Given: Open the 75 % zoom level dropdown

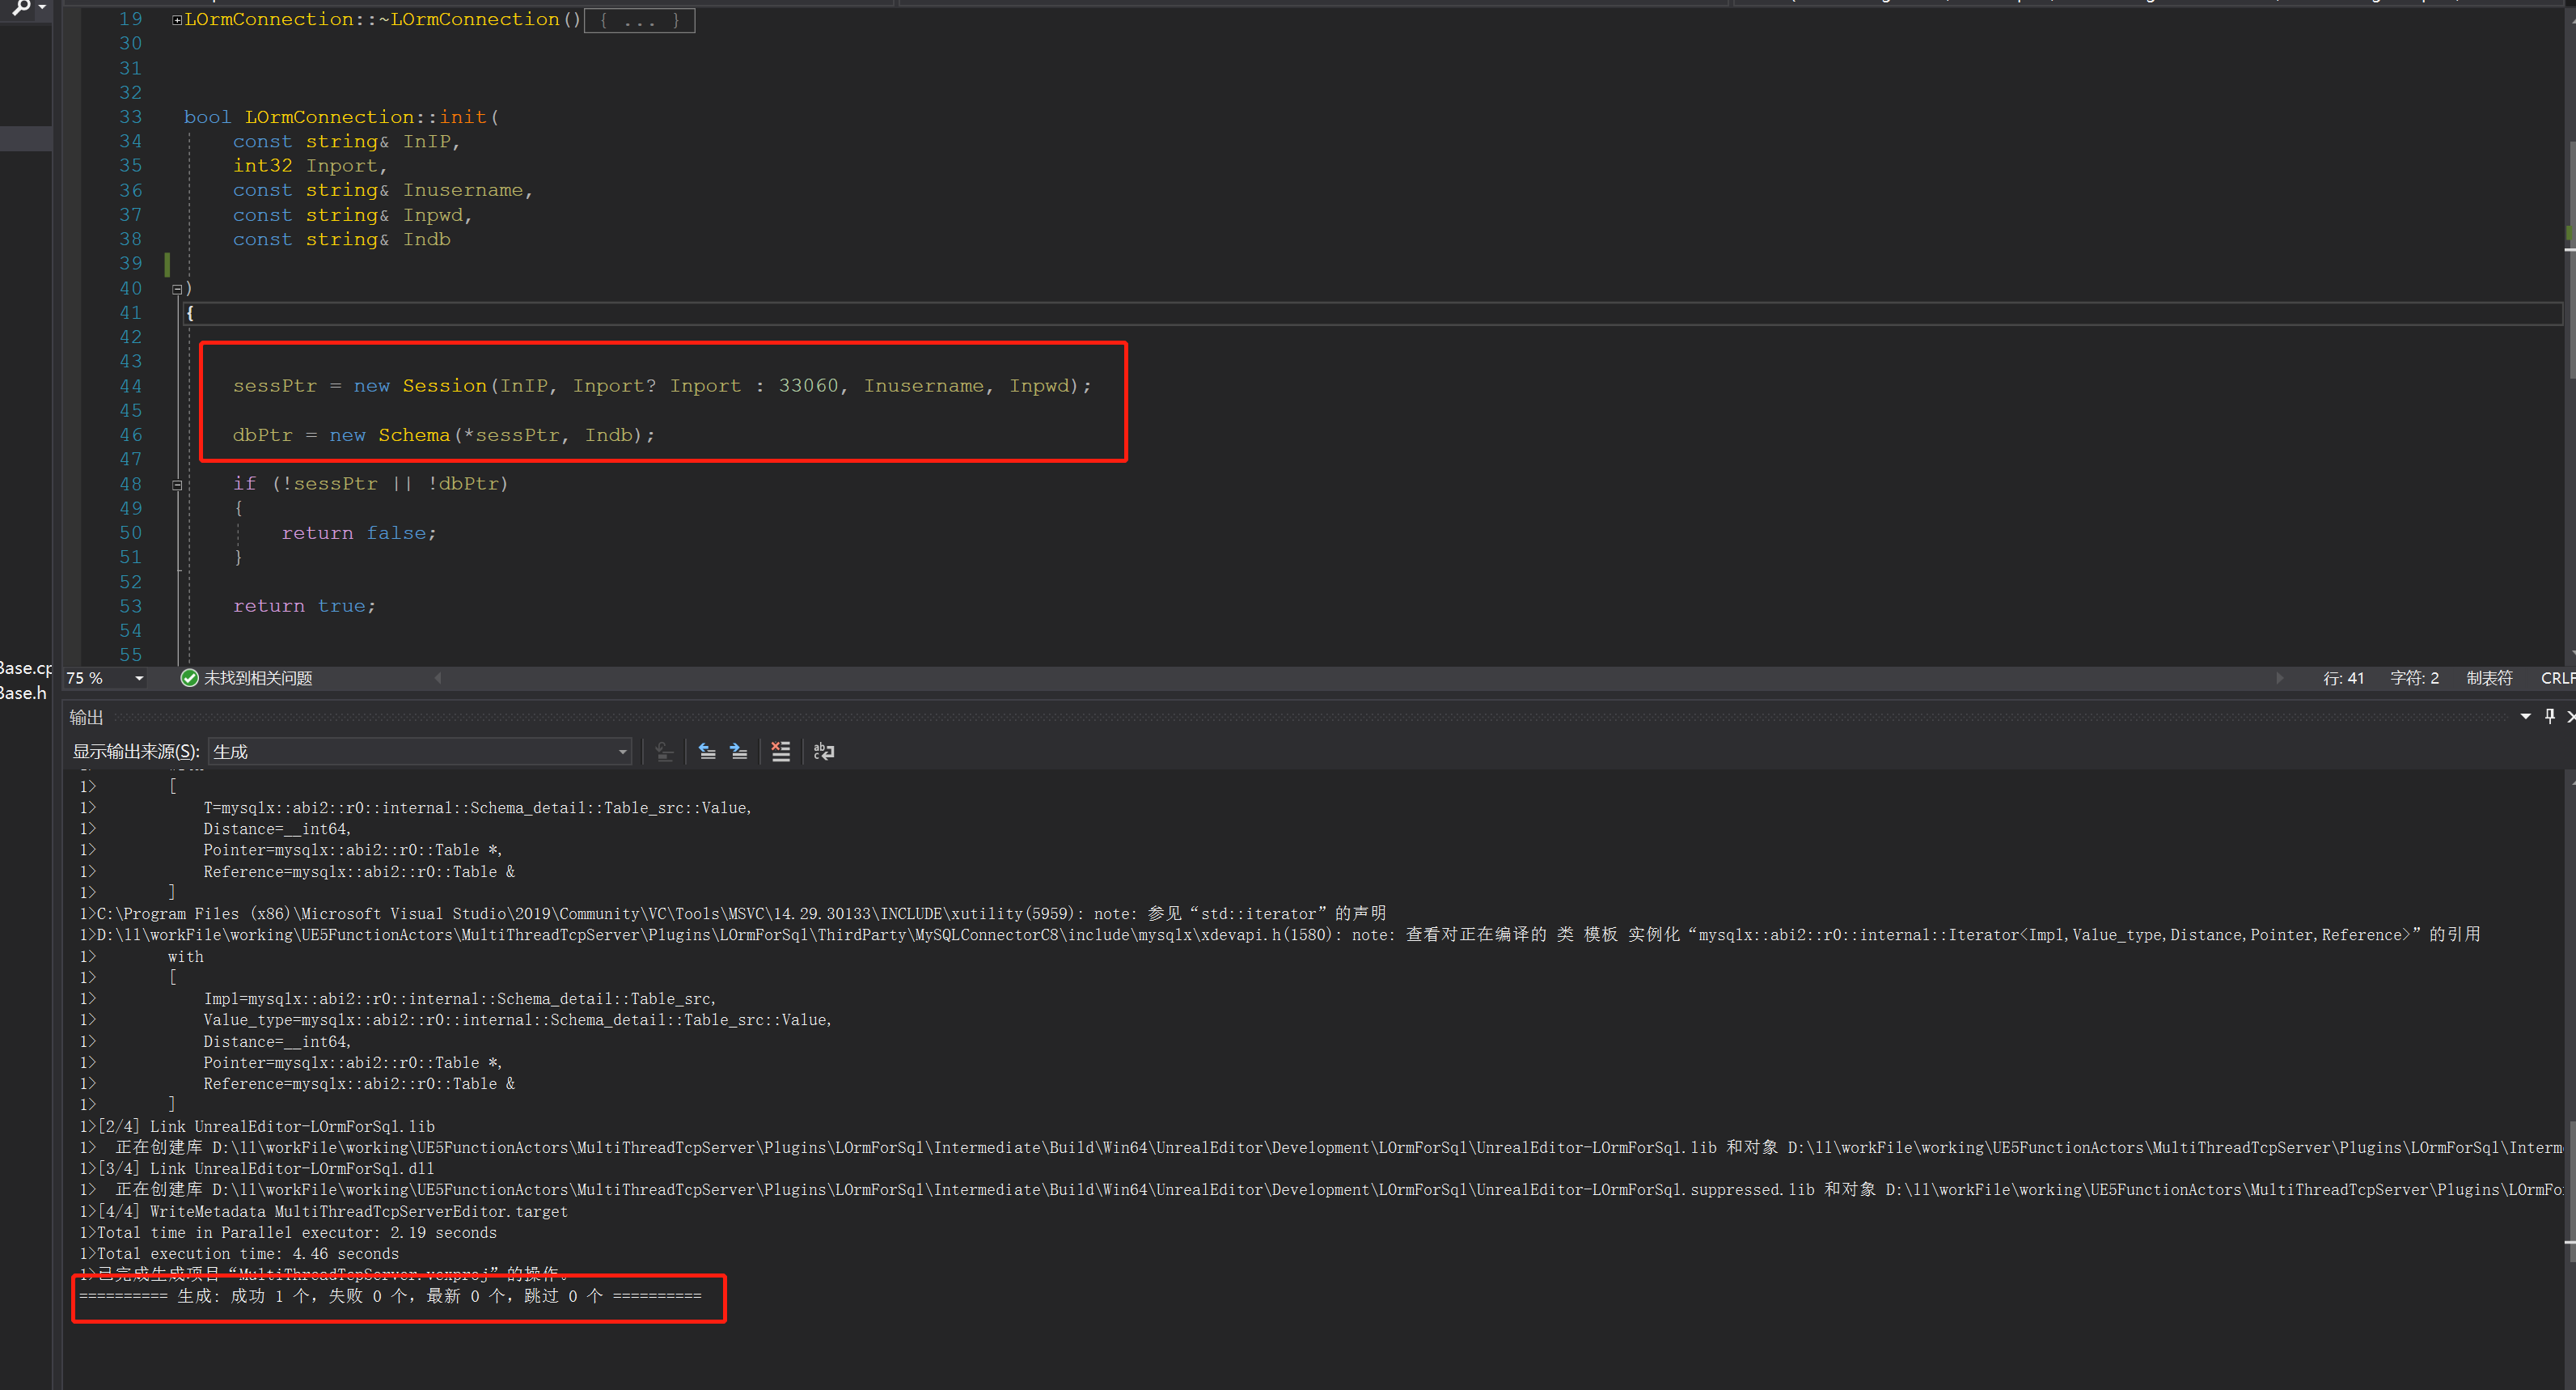Looking at the screenshot, I should click(x=139, y=678).
